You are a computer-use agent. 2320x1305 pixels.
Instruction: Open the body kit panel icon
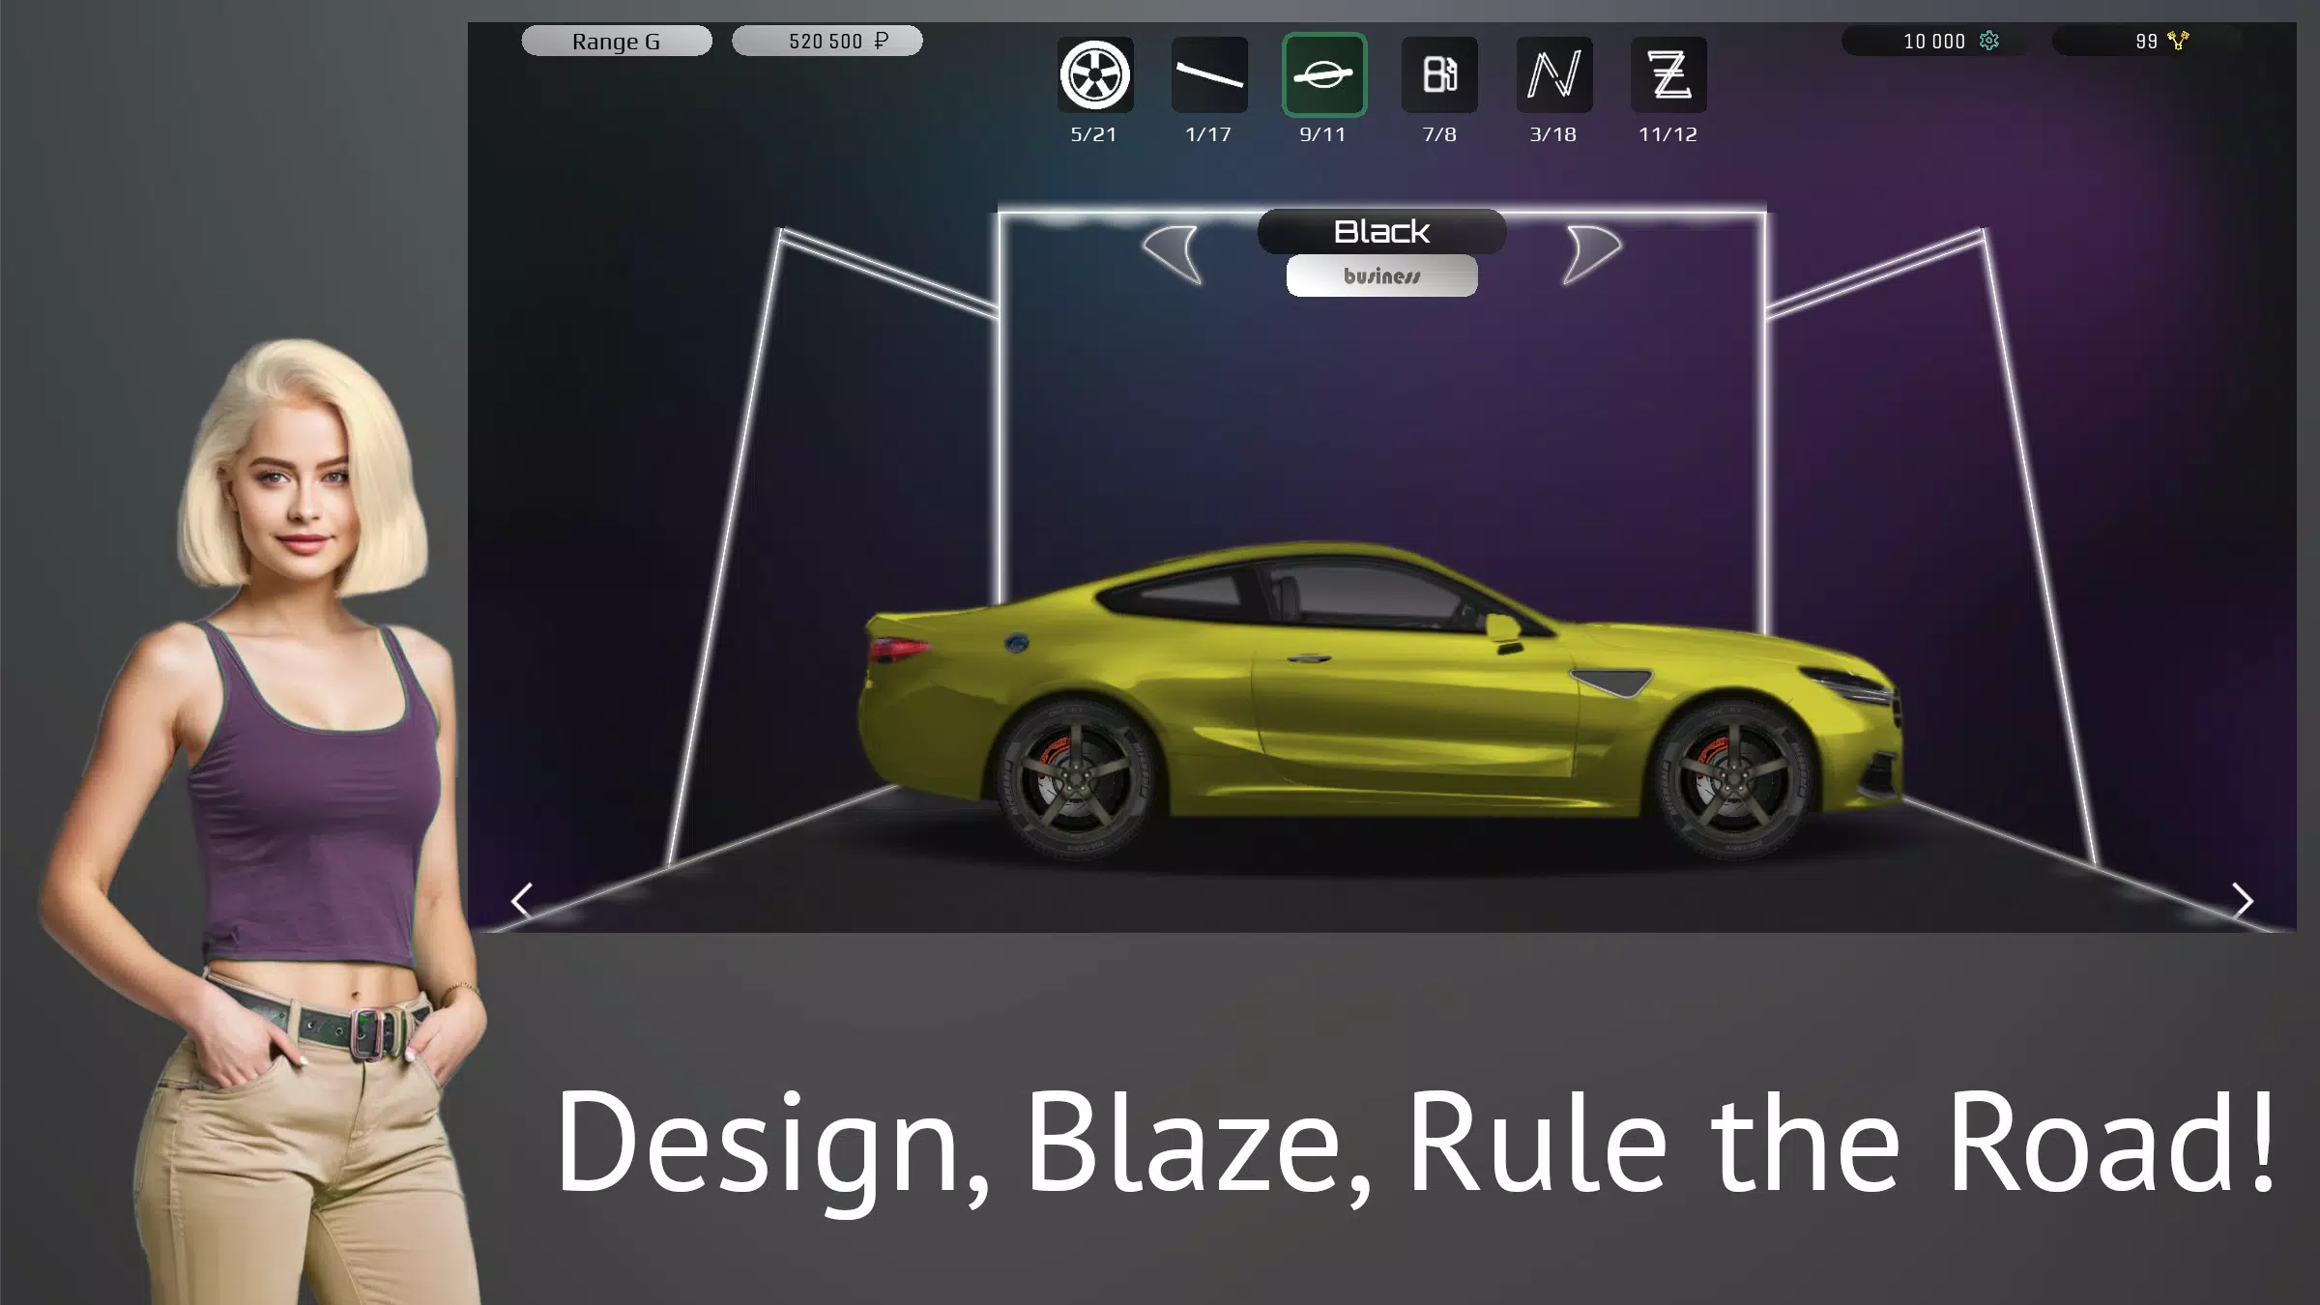(1324, 74)
